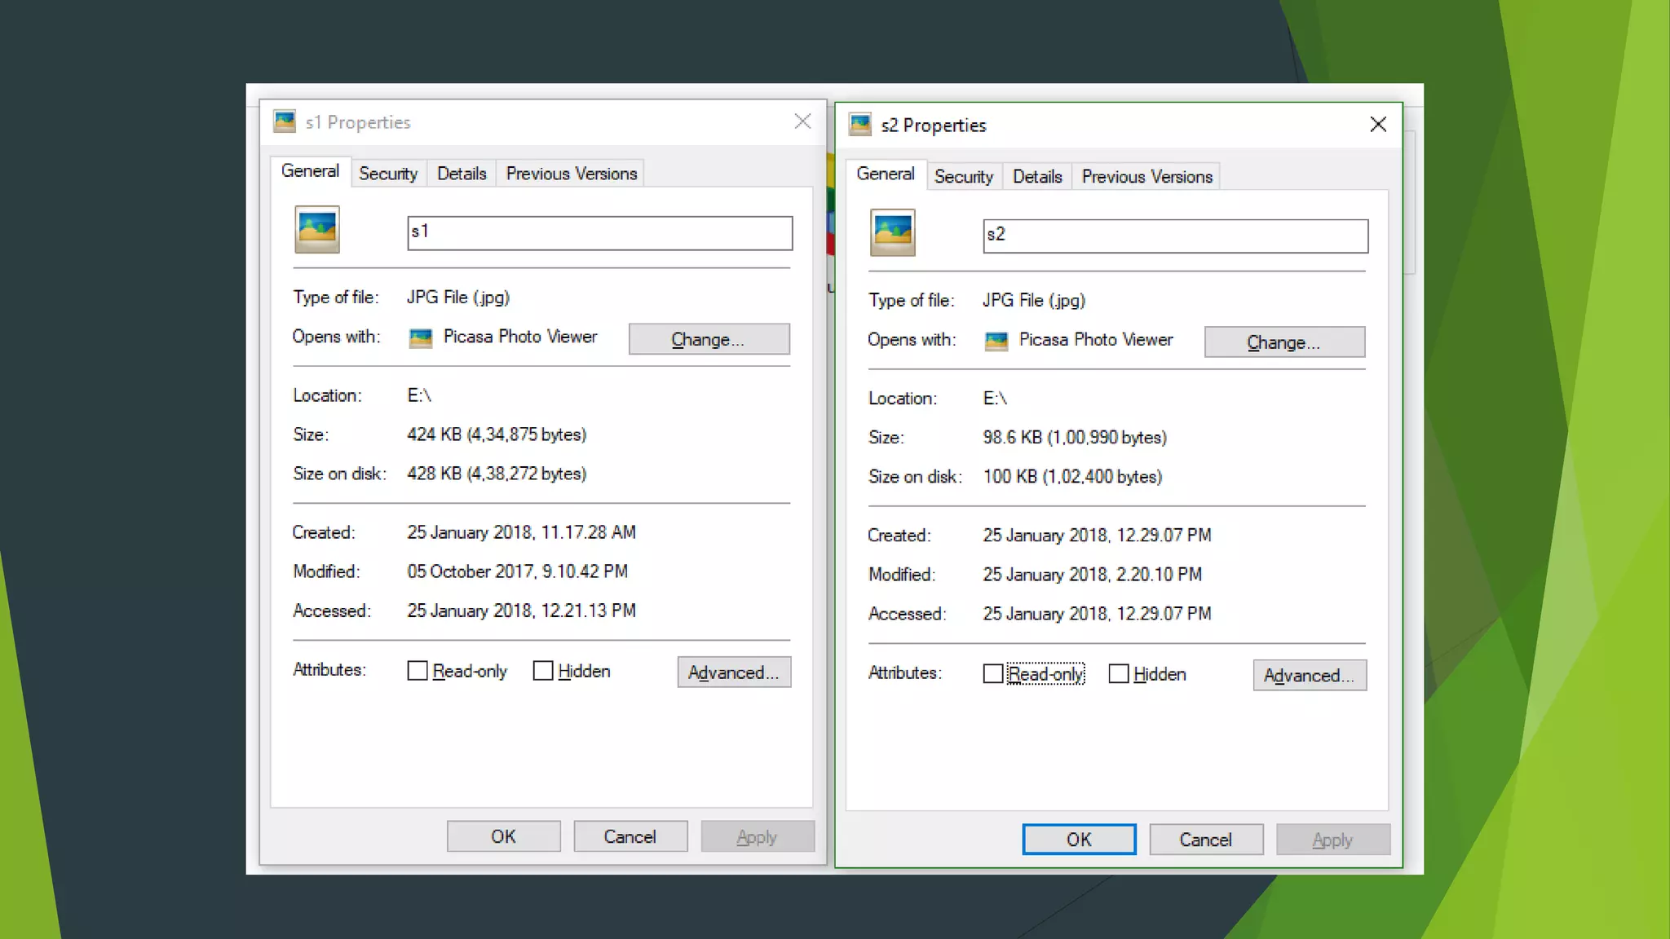
Task: Click the s2 file image icon
Action: click(892, 233)
